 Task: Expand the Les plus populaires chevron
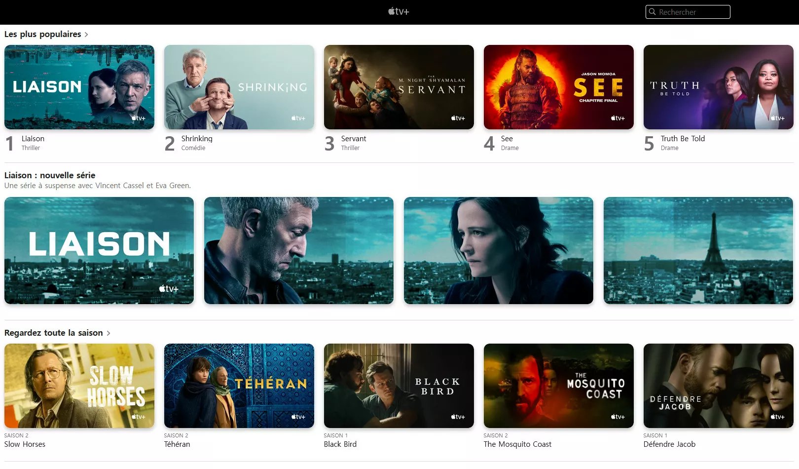[86, 35]
